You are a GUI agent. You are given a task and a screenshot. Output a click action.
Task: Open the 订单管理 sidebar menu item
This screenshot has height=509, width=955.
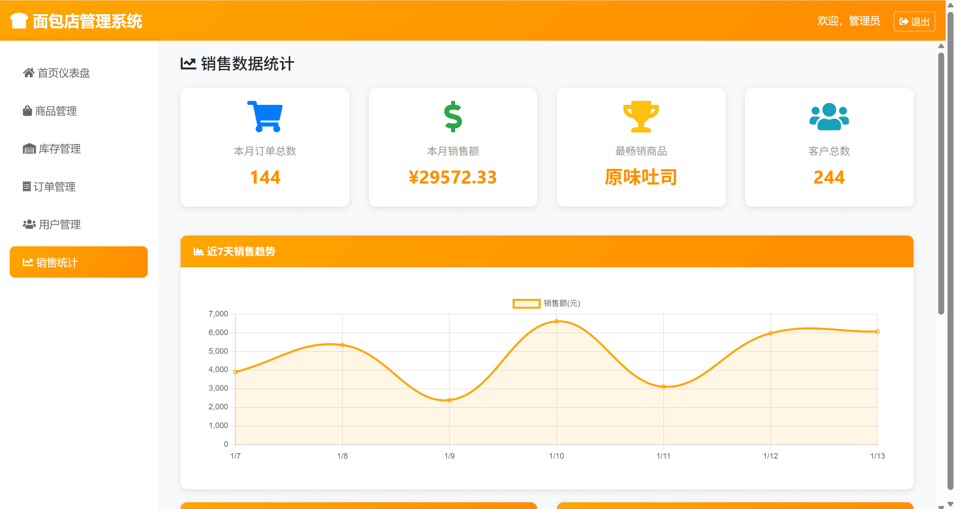point(56,187)
